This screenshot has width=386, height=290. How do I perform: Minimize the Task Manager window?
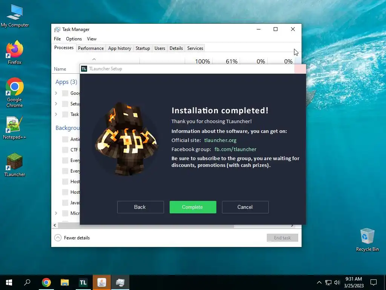point(259,29)
